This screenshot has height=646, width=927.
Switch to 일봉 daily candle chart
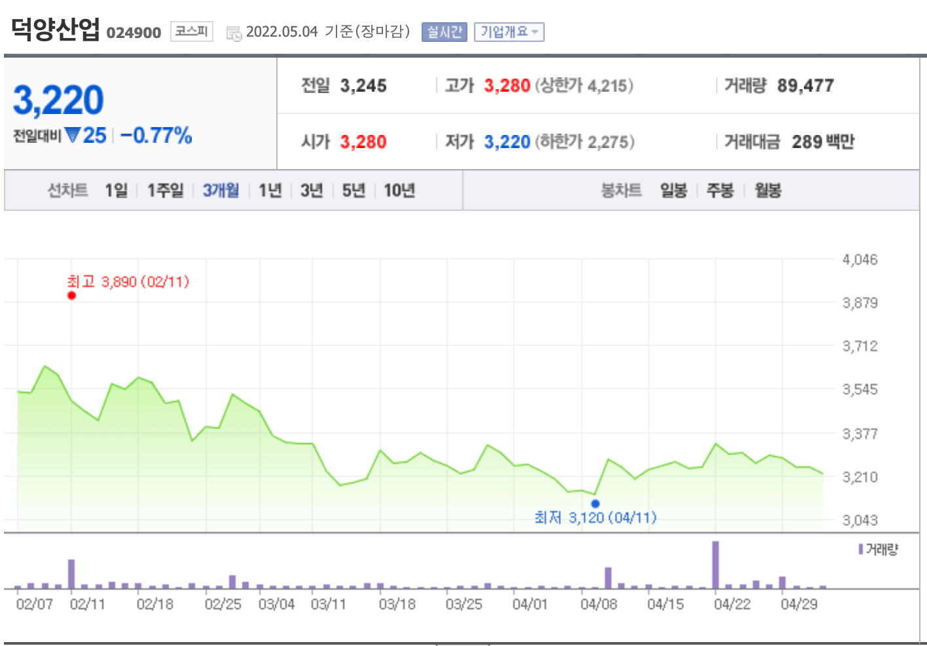674,191
